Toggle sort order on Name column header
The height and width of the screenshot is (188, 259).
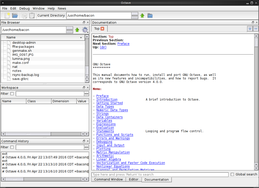(43, 37)
